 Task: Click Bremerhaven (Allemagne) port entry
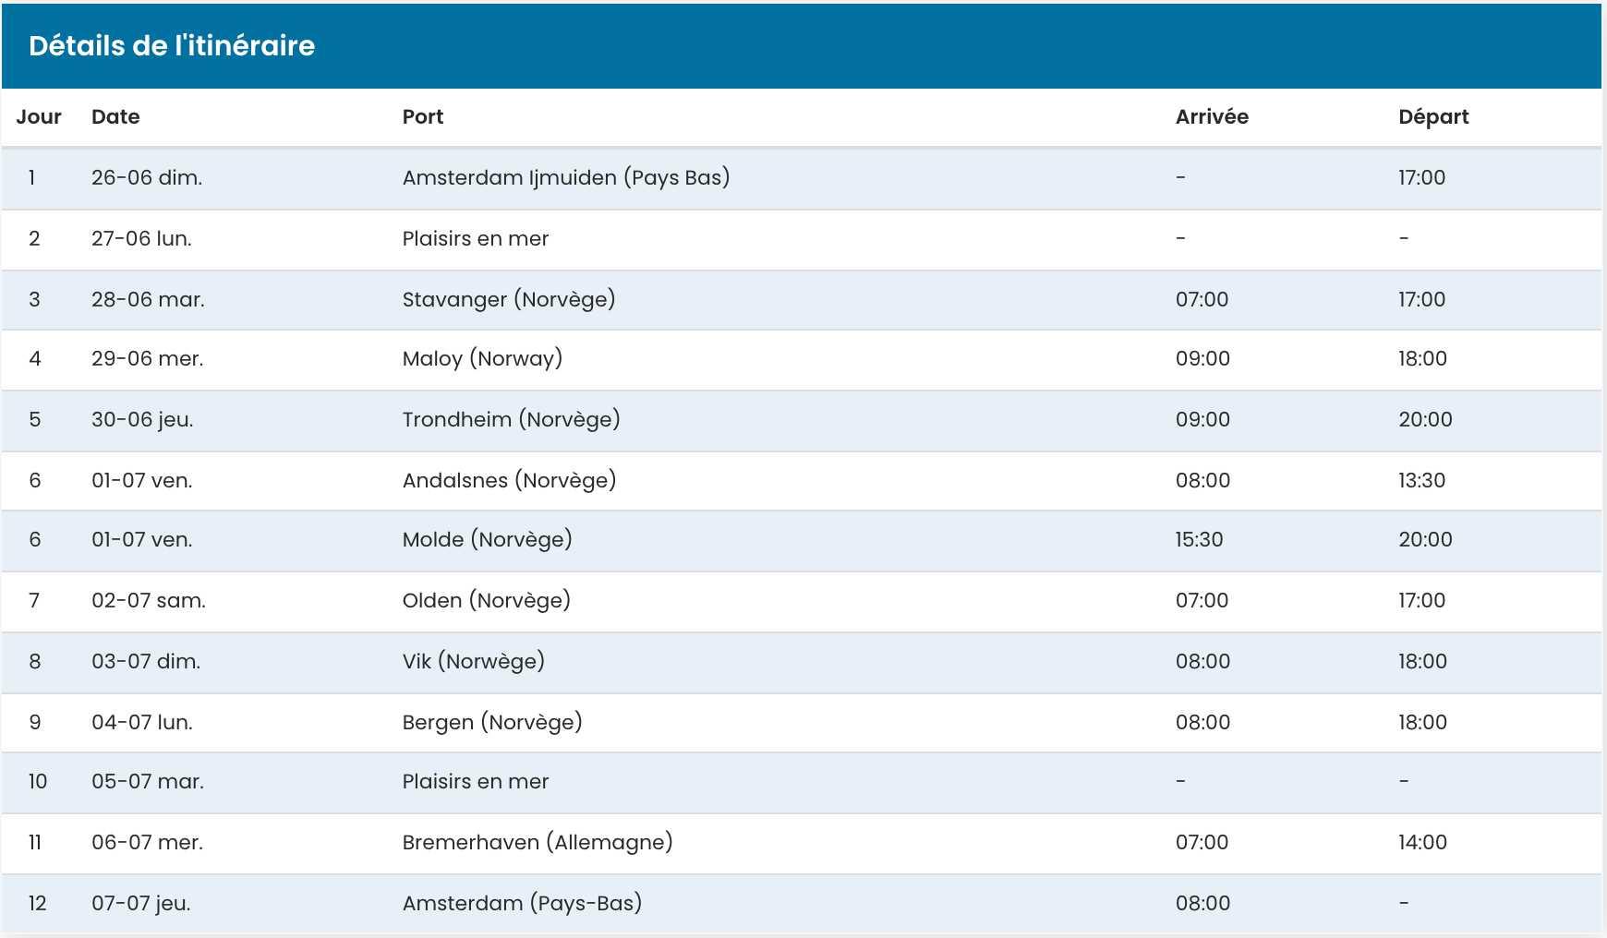(538, 842)
